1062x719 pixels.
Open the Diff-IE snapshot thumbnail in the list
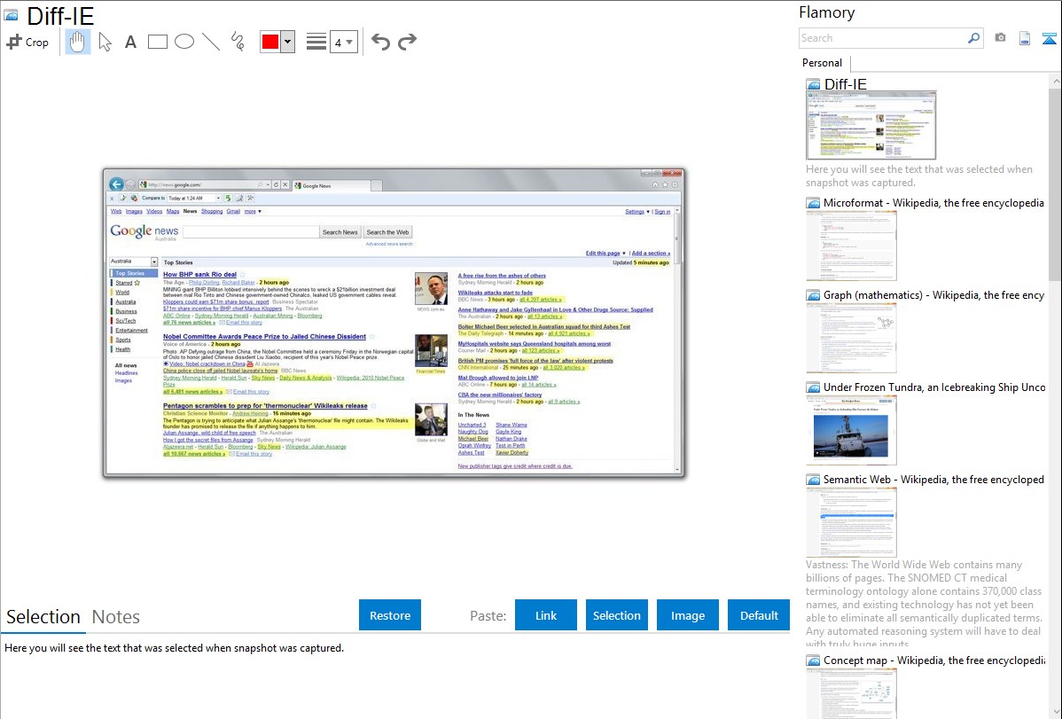coord(871,126)
